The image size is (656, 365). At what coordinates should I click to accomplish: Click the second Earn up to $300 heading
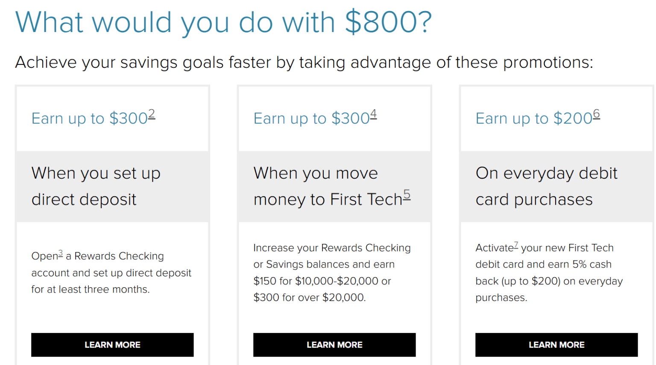tap(310, 119)
